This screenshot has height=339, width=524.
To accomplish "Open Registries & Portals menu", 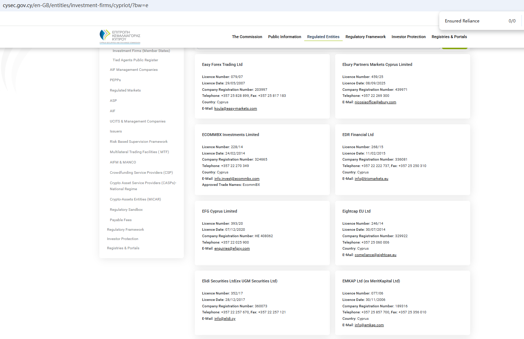I will pyautogui.click(x=449, y=37).
